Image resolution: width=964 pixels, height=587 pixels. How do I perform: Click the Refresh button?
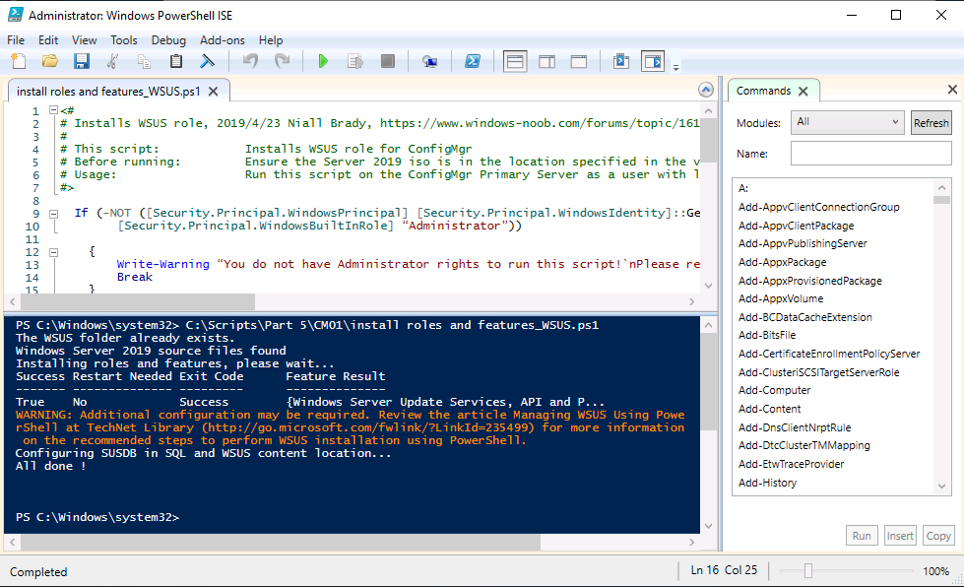pos(931,123)
